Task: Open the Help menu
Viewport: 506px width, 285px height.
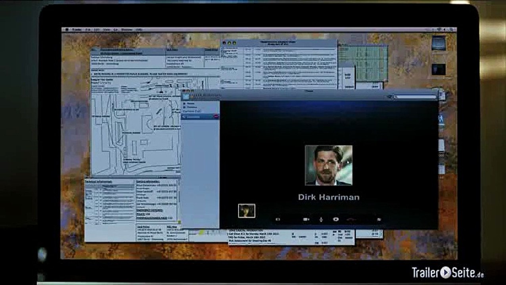Action: click(x=139, y=30)
